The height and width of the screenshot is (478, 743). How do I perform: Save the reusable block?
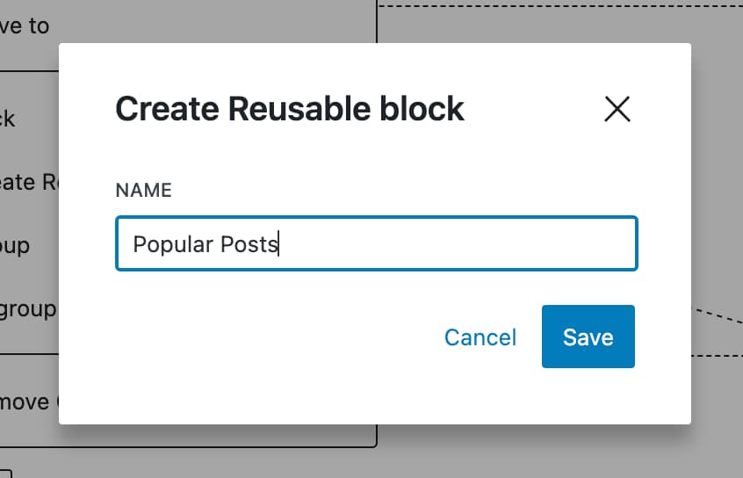click(588, 337)
